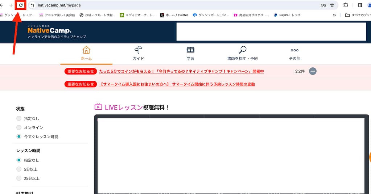Click the LIVE lesson video area
This screenshot has width=371, height=194.
click(x=231, y=156)
